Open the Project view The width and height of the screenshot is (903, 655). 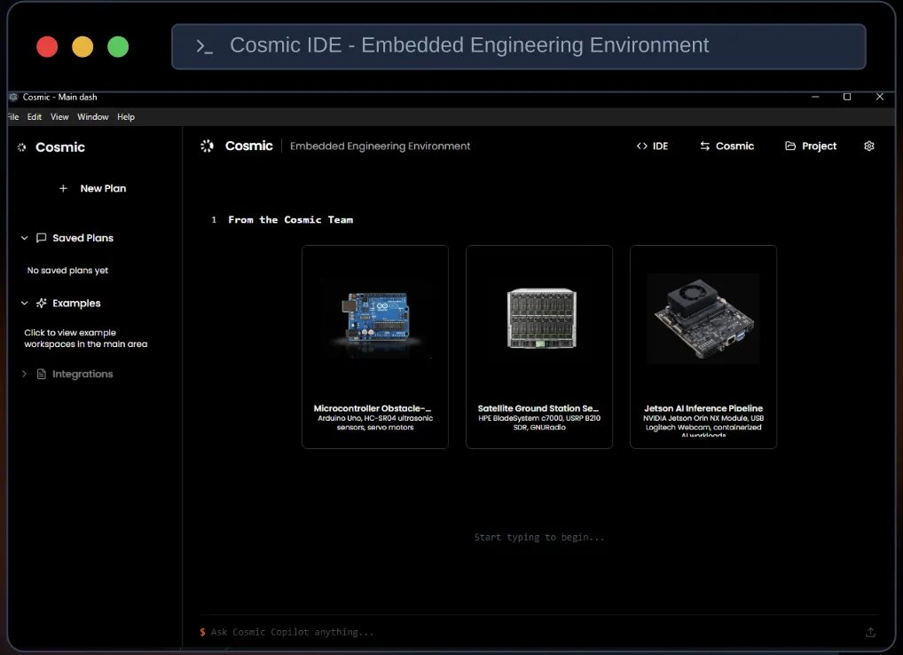pos(811,146)
